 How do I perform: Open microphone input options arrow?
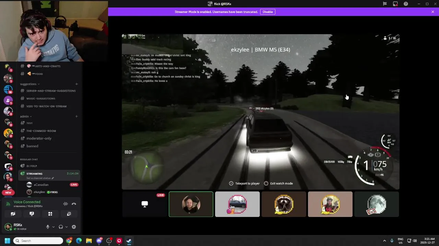pos(53,227)
